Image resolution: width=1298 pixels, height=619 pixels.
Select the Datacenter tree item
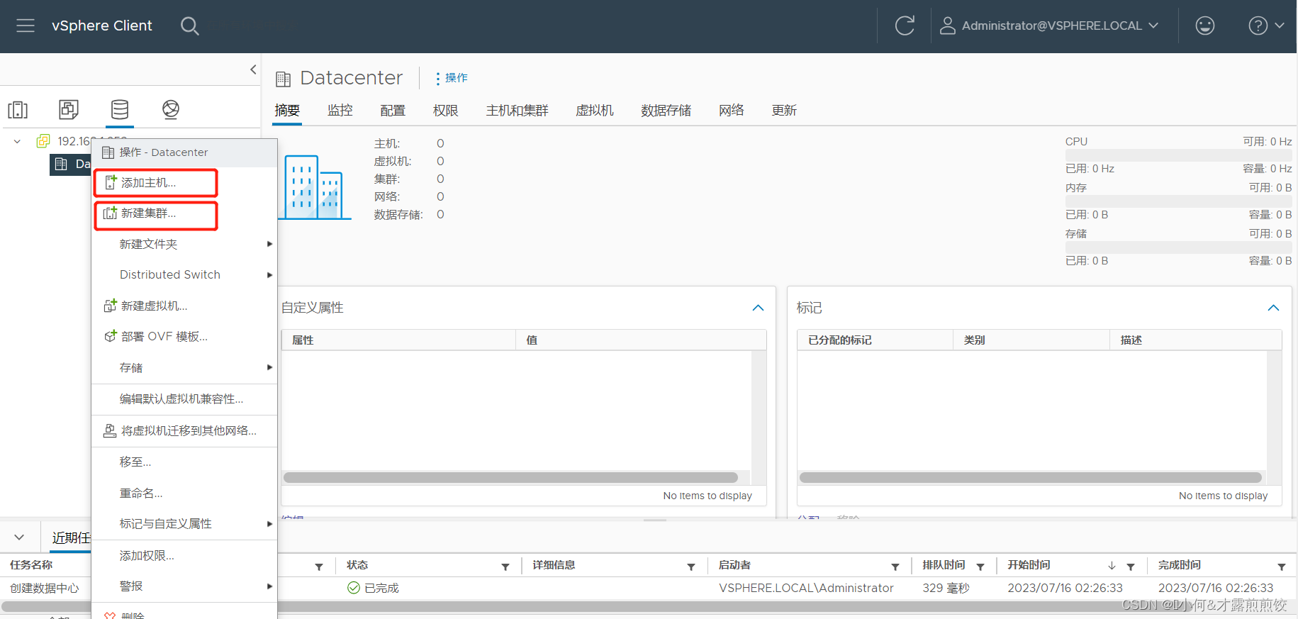pos(70,164)
